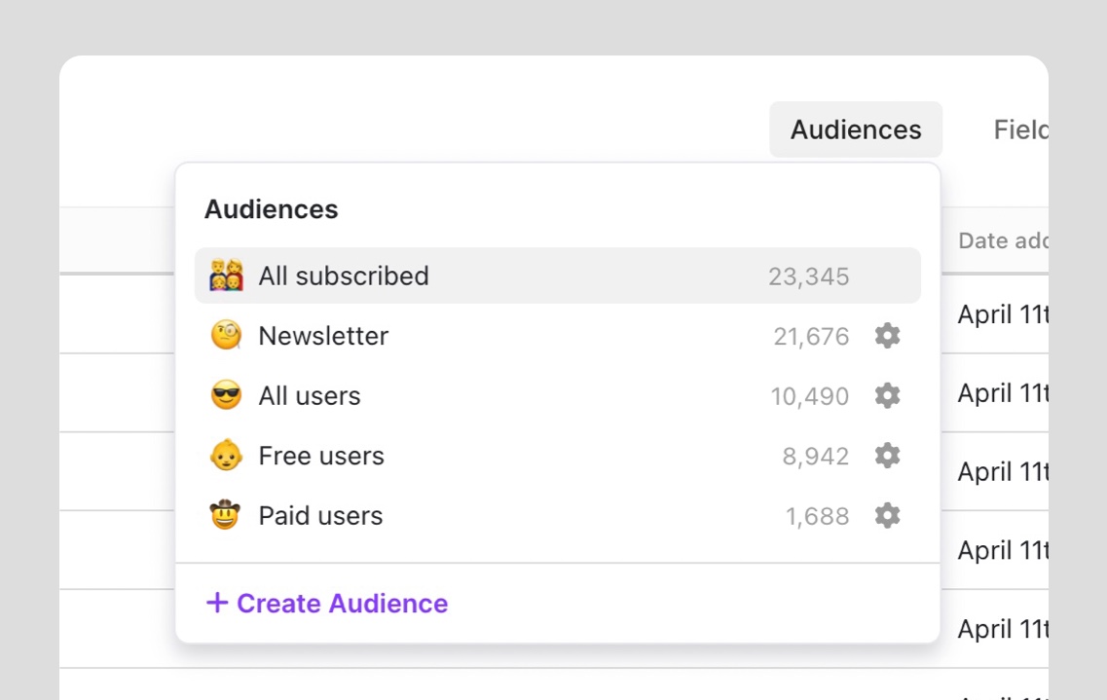
Task: Toggle the Audiences dropdown button
Action: (x=856, y=129)
